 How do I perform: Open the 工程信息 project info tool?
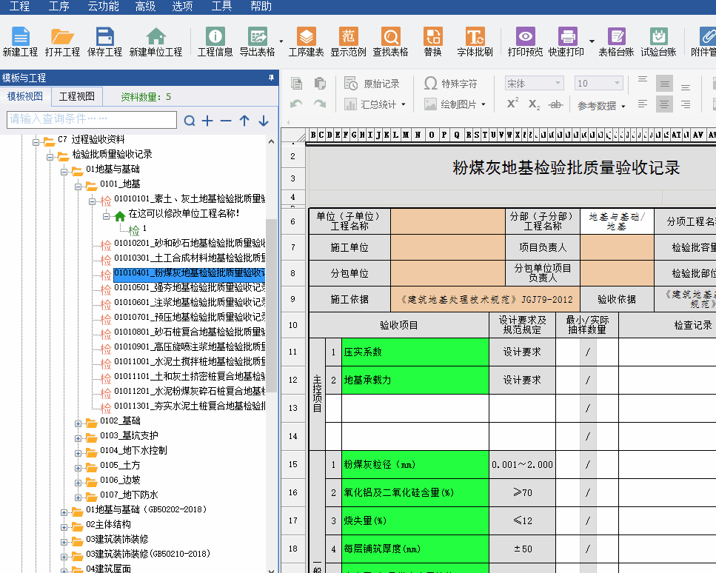coord(215,41)
